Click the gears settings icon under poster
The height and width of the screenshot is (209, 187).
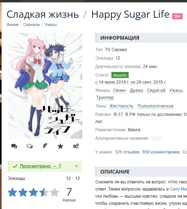(76, 146)
